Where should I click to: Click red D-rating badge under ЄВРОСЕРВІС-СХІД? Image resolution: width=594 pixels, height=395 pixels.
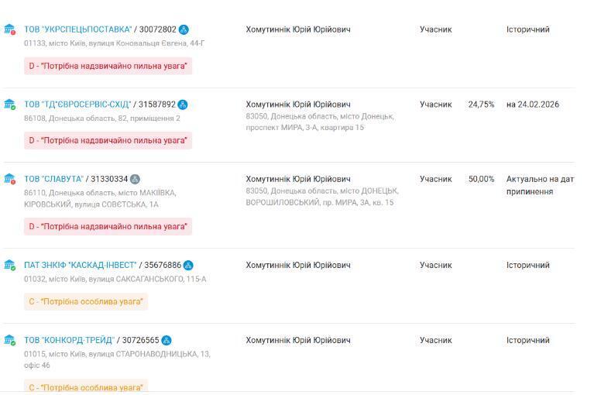coord(108,140)
